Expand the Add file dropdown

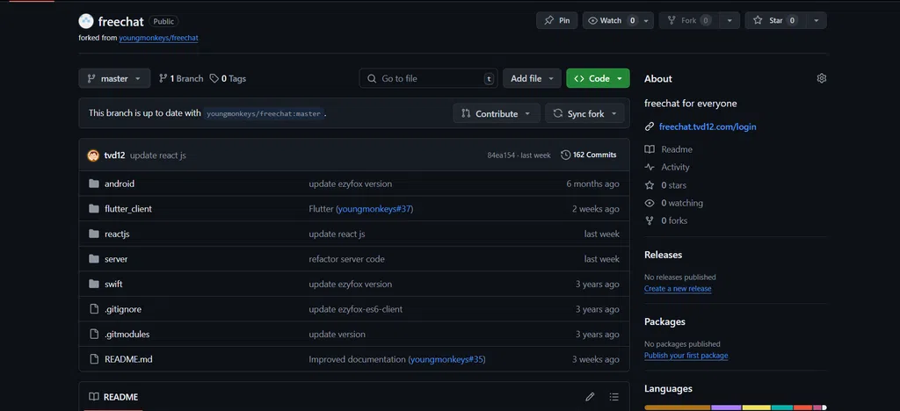pos(532,78)
